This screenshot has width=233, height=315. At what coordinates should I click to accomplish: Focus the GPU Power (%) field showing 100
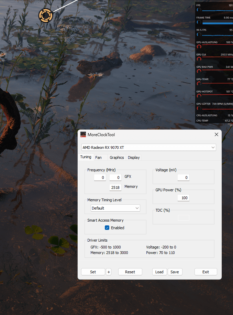pyautogui.click(x=183, y=198)
